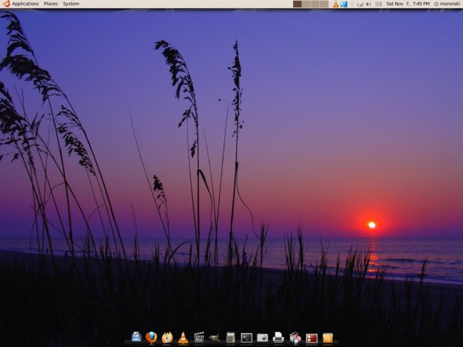
Task: Switch to the second workspace in switcher
Action: [x=306, y=4]
